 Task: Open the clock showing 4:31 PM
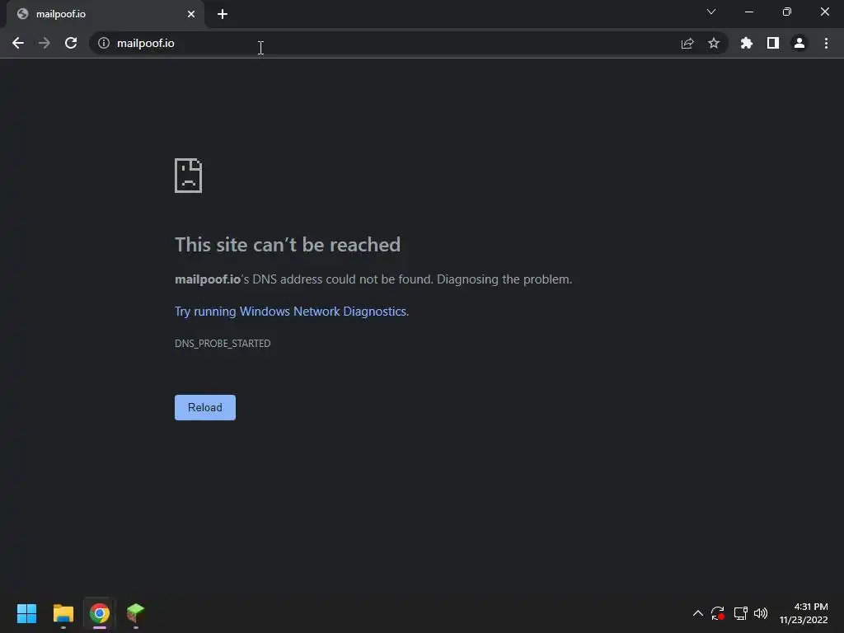point(804,613)
